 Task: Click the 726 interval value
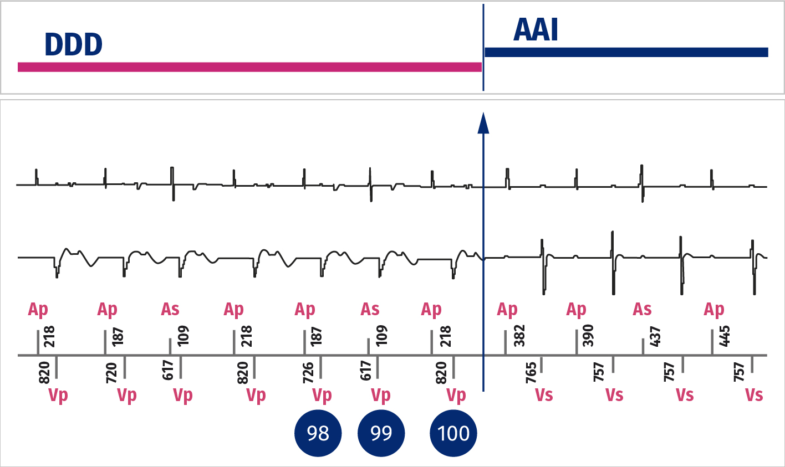(x=309, y=372)
